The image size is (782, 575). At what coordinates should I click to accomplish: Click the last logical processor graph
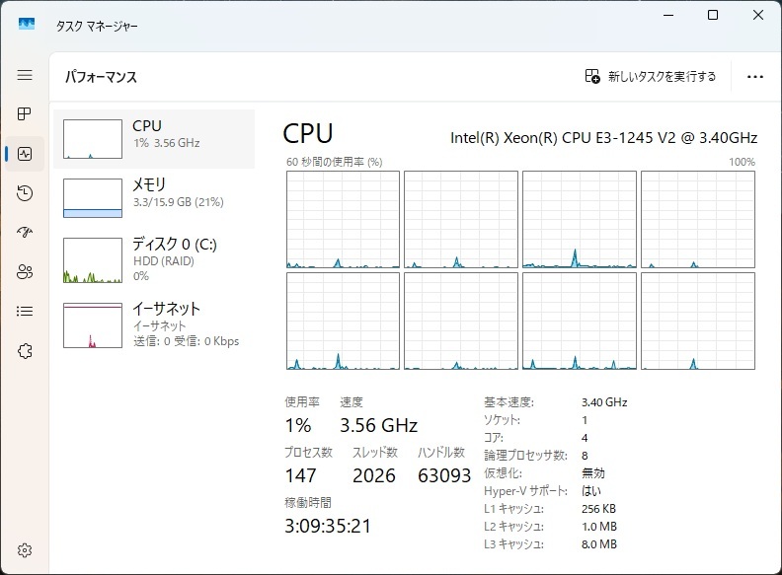coord(697,322)
